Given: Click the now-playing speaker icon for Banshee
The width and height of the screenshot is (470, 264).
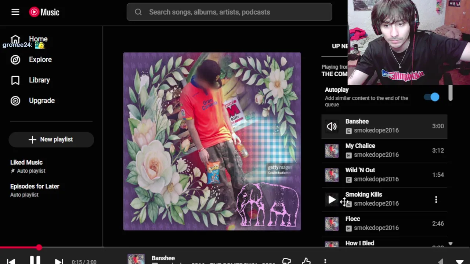Looking at the screenshot, I should tap(332, 126).
